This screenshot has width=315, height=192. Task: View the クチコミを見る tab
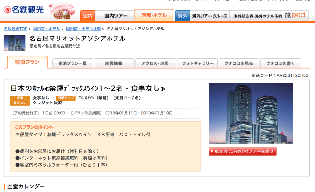239,63
